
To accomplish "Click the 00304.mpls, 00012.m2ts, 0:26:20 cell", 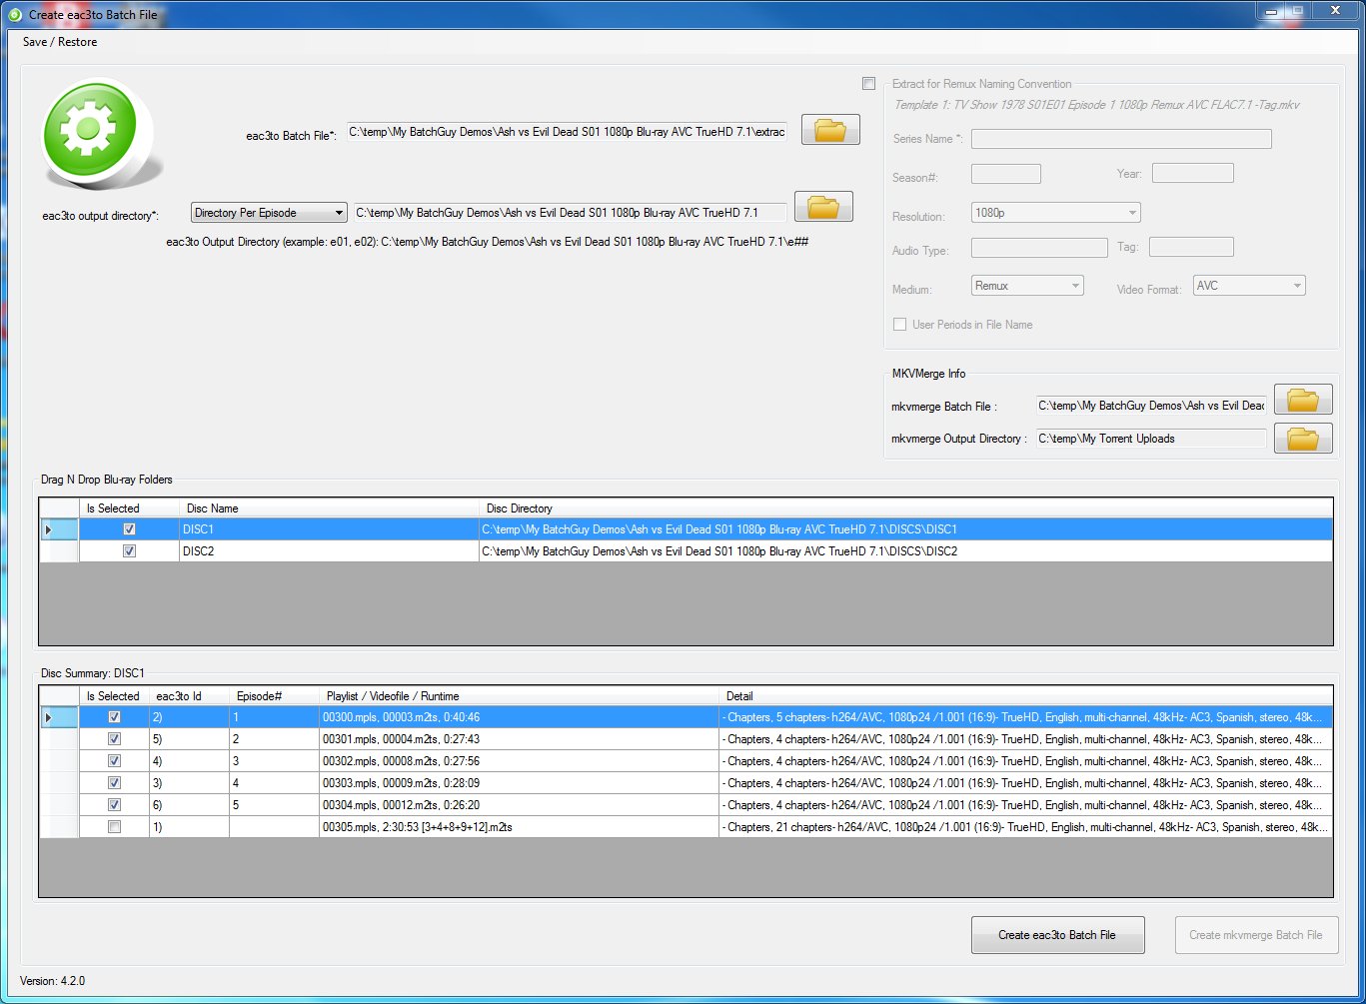I will (519, 805).
